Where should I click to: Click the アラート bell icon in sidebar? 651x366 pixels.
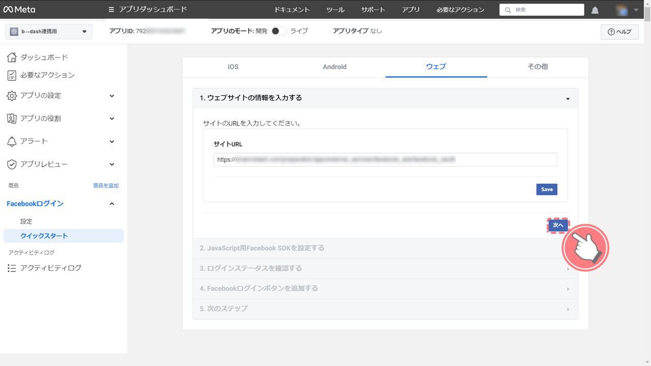click(x=12, y=141)
